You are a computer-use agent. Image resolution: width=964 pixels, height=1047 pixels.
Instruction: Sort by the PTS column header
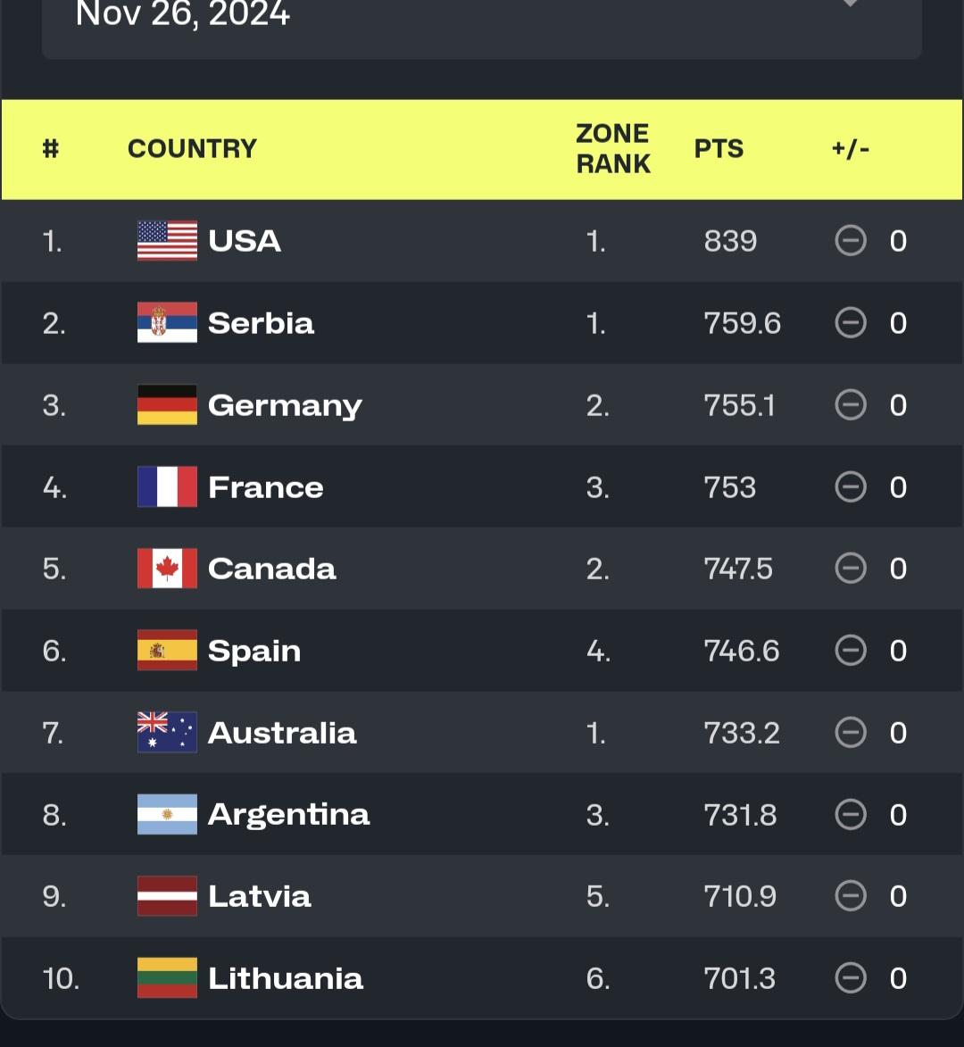click(x=719, y=148)
